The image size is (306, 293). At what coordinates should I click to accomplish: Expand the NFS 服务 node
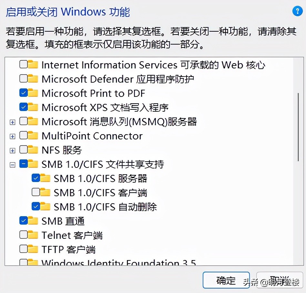[x=12, y=150]
